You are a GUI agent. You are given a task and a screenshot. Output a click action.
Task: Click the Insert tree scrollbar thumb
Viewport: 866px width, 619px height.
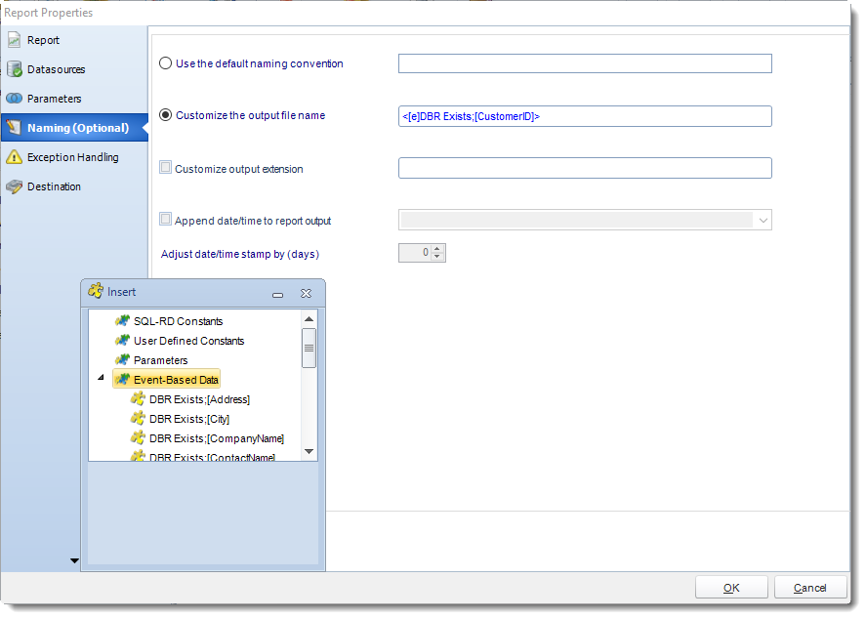309,348
